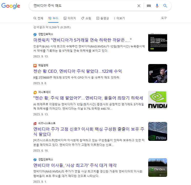Open the on-screen keyboard icon

149,6
